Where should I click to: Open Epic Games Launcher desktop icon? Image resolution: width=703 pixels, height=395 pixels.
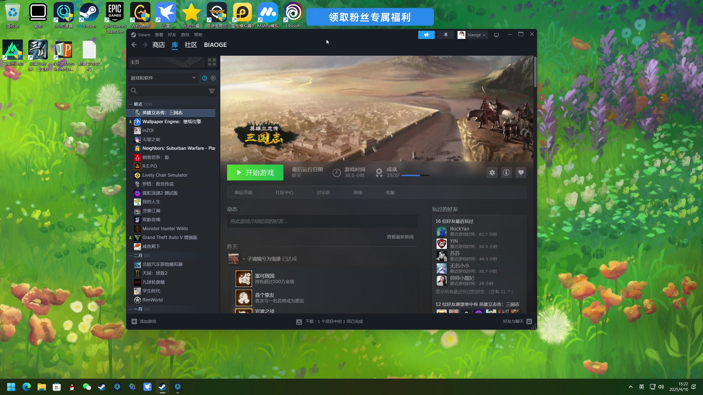pyautogui.click(x=115, y=18)
